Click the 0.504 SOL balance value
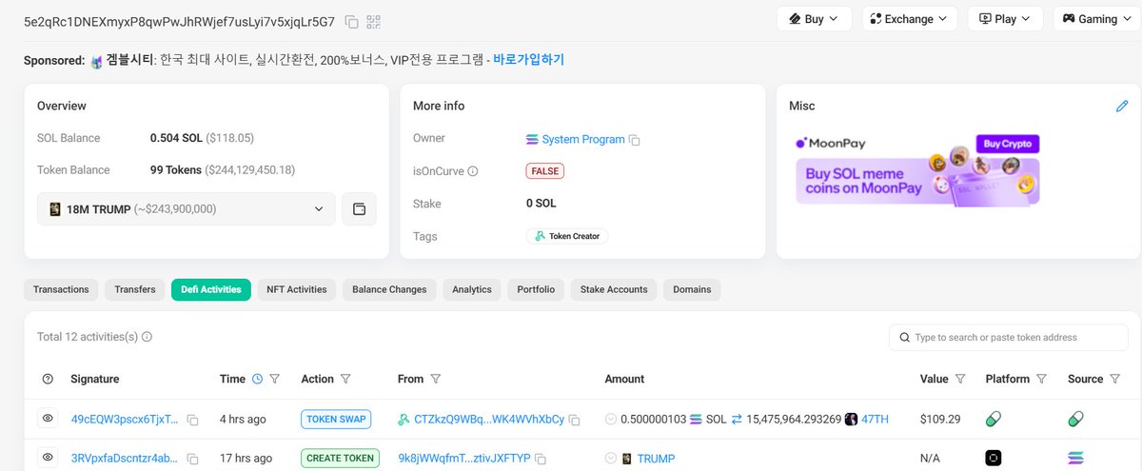Image resolution: width=1142 pixels, height=471 pixels. [176, 138]
